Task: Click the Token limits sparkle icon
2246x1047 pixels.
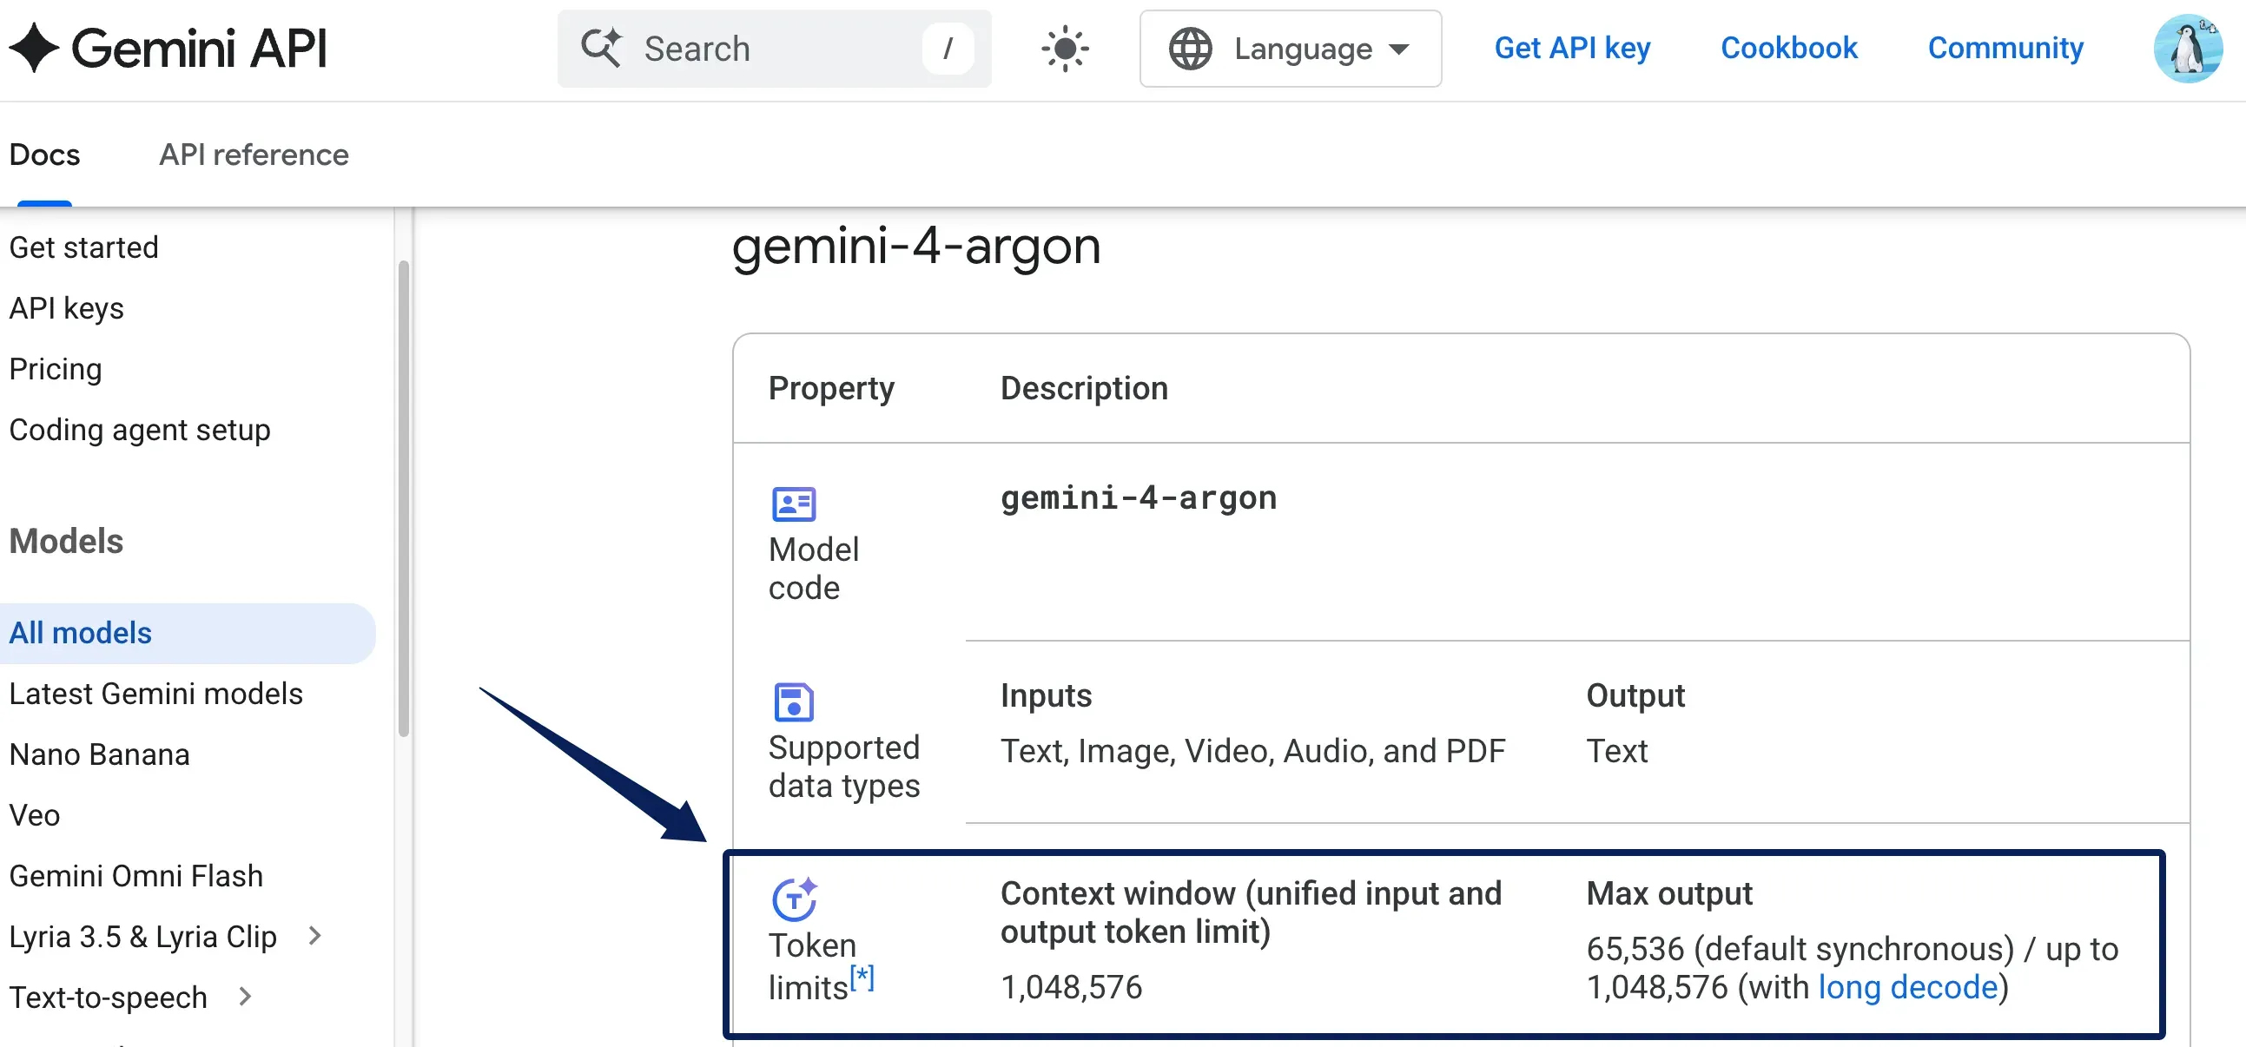Action: pos(795,899)
